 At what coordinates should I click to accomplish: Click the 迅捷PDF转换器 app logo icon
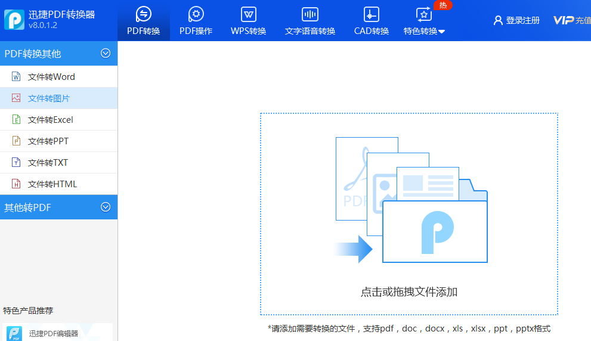click(14, 20)
